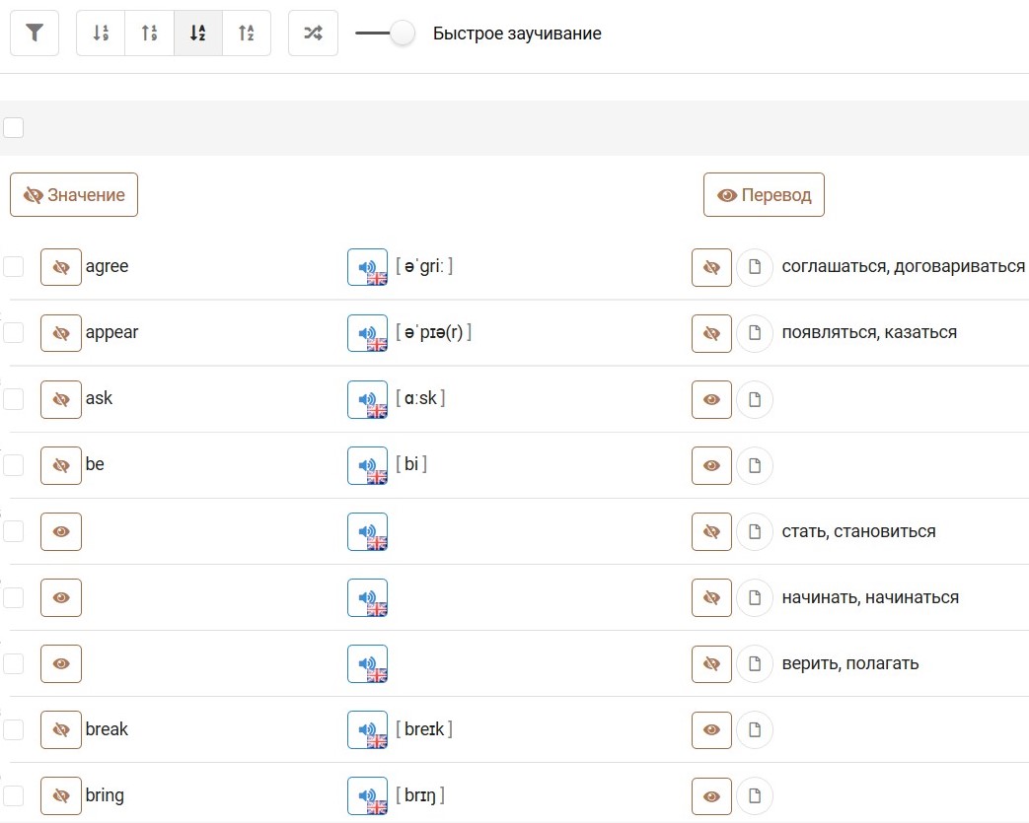
Task: Check the checkbox for the 'ask' row
Action: (13, 399)
